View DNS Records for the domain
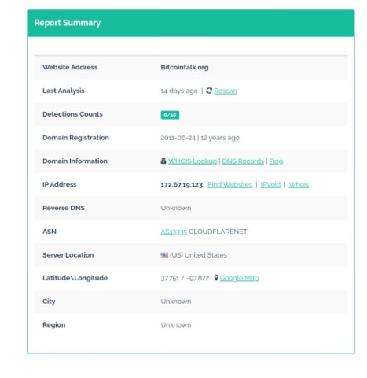Viewport: 367px width, 378px height. 243,161
